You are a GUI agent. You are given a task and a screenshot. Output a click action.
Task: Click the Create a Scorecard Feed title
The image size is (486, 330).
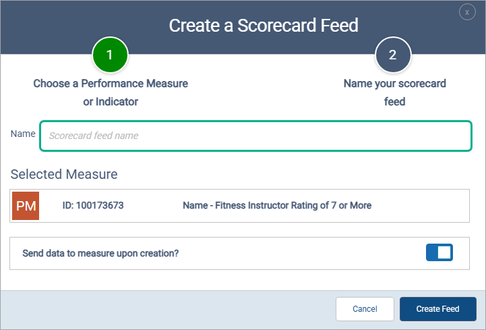[x=263, y=26]
